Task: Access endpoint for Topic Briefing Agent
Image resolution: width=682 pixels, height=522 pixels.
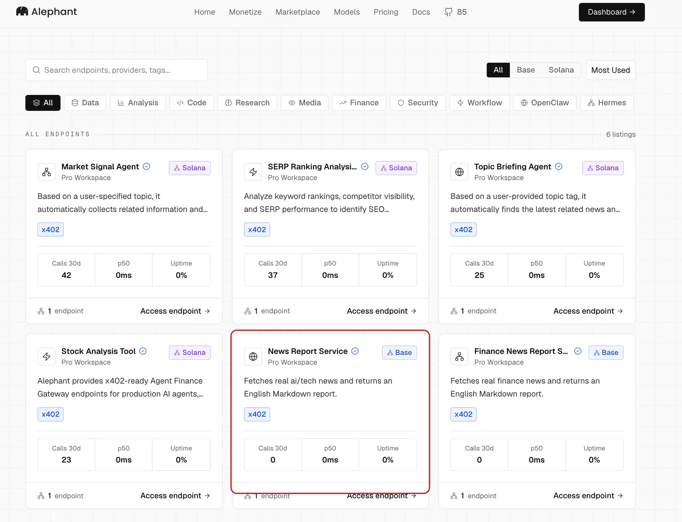Action: 588,311
